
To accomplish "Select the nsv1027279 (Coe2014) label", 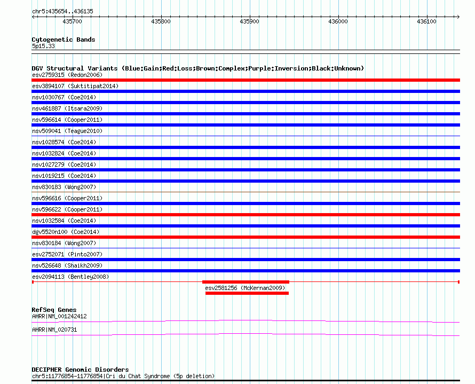I will (64, 164).
